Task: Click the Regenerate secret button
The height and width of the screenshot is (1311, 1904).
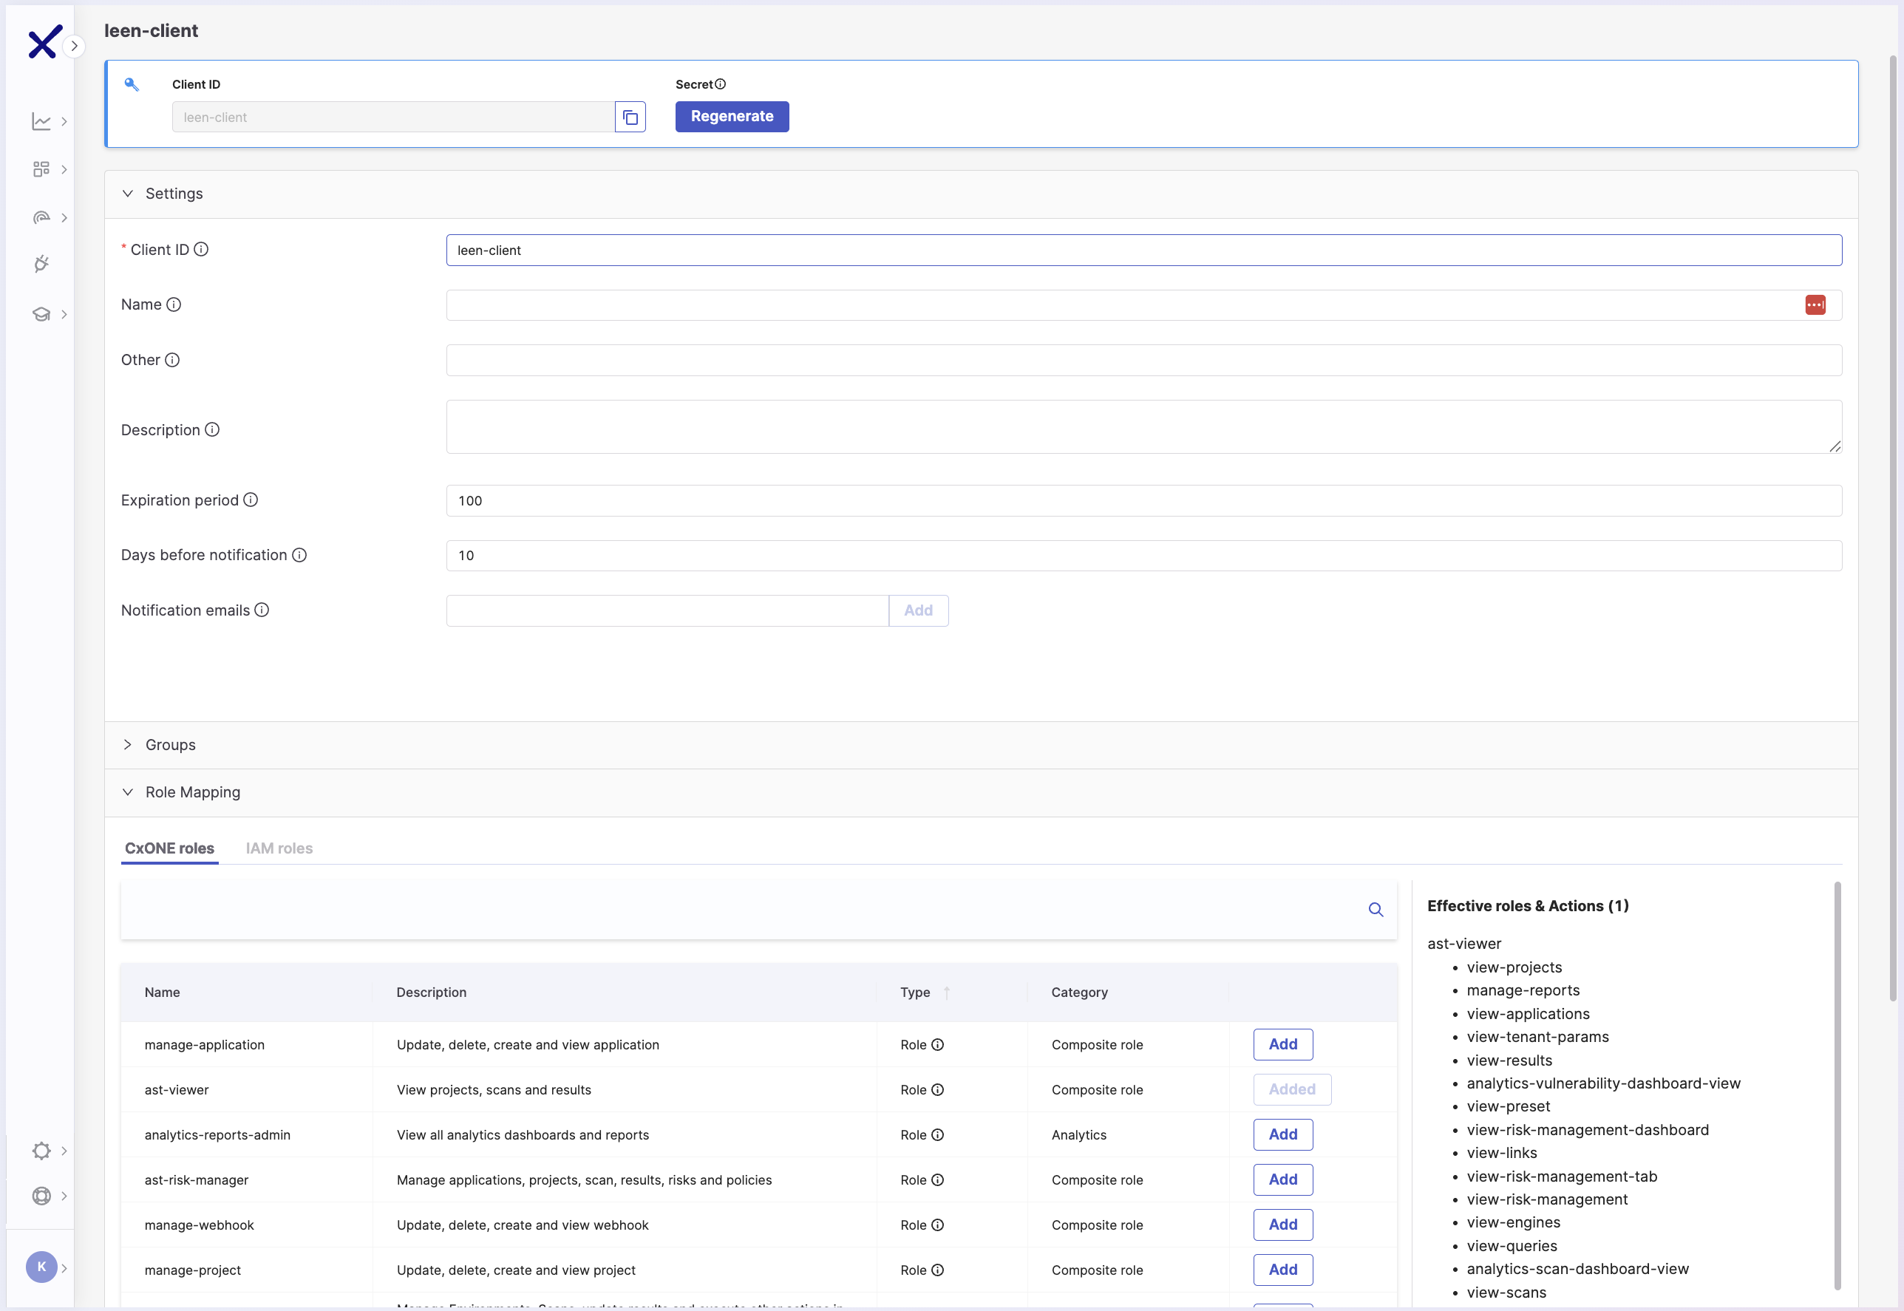Action: tap(731, 117)
